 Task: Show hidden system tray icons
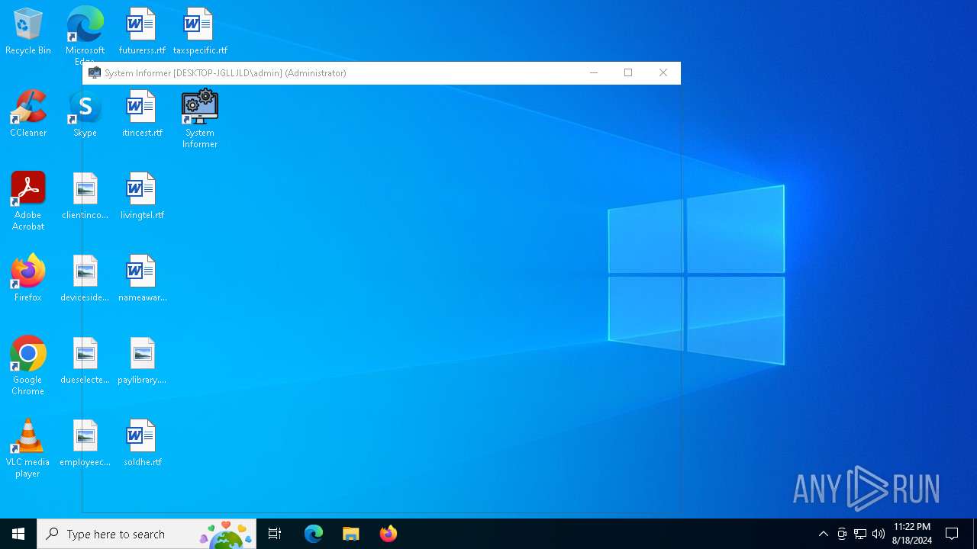pos(823,534)
